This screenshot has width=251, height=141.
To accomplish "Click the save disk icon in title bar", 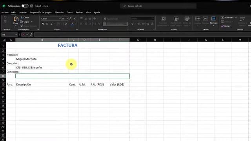I will coord(31,6).
